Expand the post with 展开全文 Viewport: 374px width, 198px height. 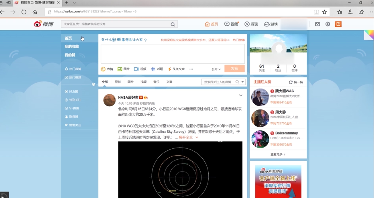(x=188, y=138)
